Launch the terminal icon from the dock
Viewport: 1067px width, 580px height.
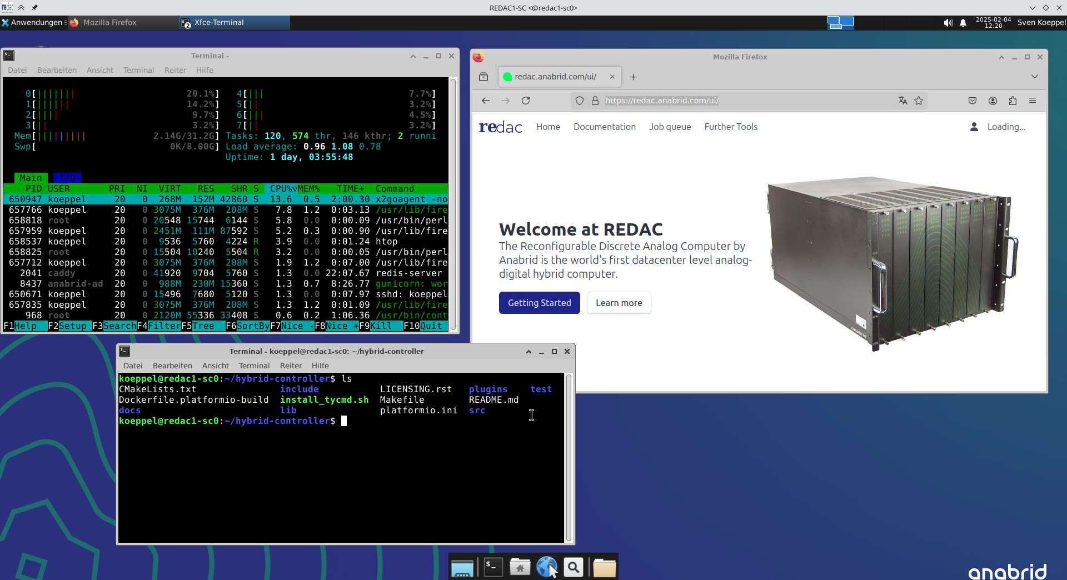pos(492,567)
